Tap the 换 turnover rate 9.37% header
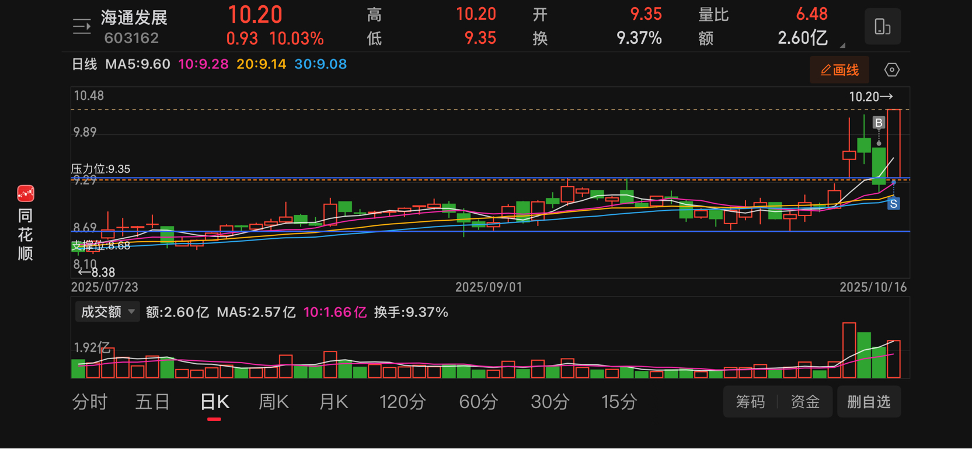Screen dimensions: 972x449 639,39
